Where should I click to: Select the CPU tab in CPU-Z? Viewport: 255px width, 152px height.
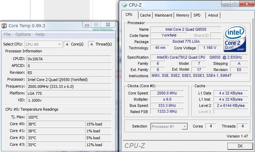coord(129,15)
